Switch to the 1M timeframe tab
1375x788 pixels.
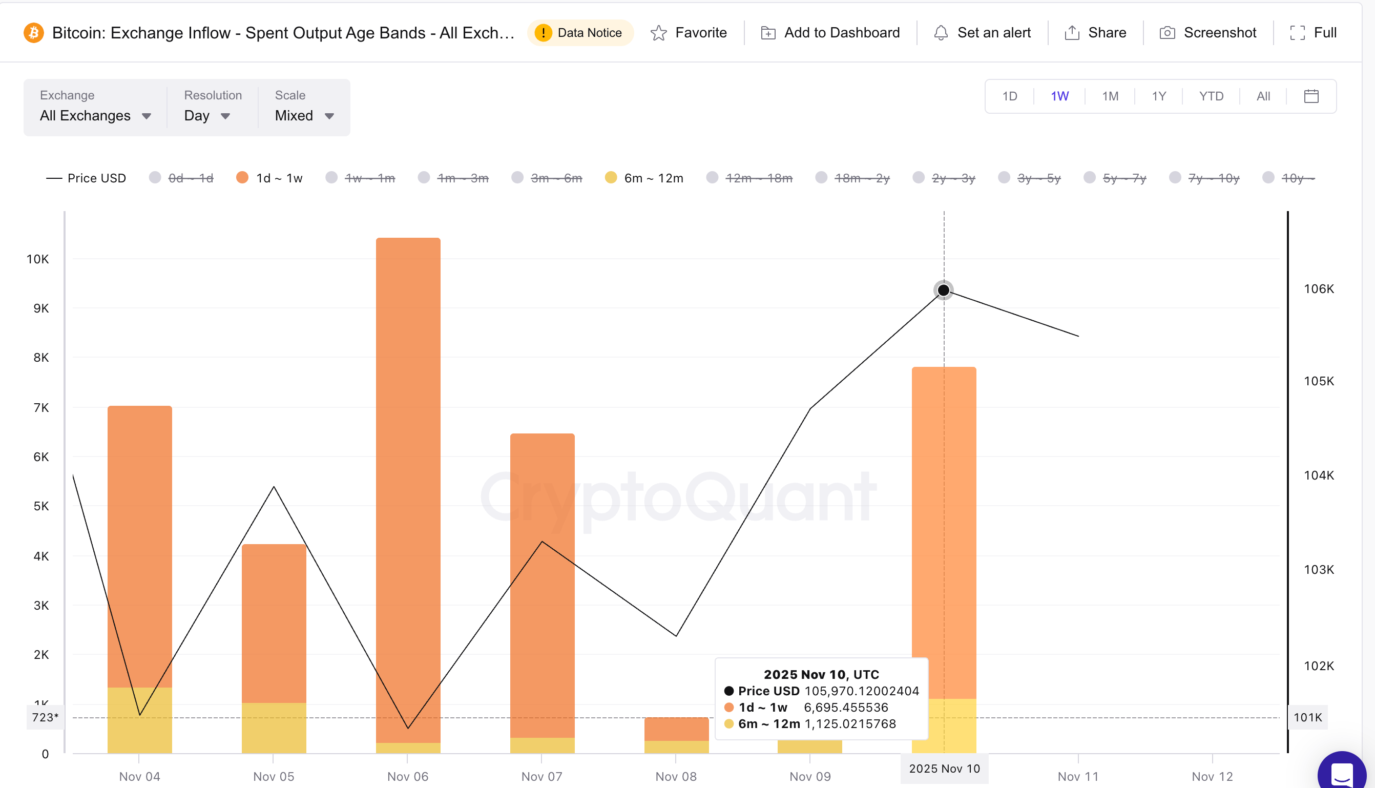pyautogui.click(x=1109, y=96)
